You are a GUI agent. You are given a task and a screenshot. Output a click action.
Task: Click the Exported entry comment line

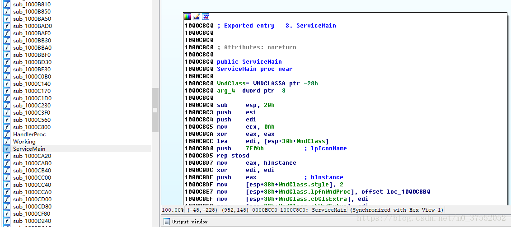click(x=277, y=25)
